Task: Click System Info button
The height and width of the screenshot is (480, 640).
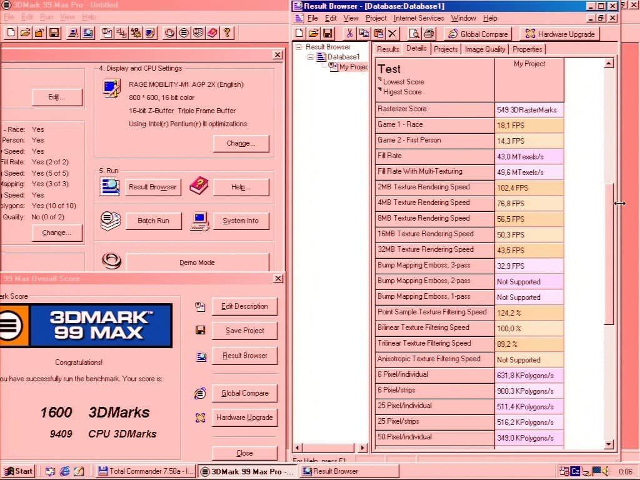Action: (x=241, y=221)
